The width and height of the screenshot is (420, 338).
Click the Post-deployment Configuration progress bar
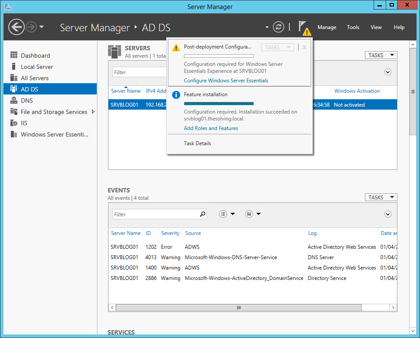tap(219, 56)
